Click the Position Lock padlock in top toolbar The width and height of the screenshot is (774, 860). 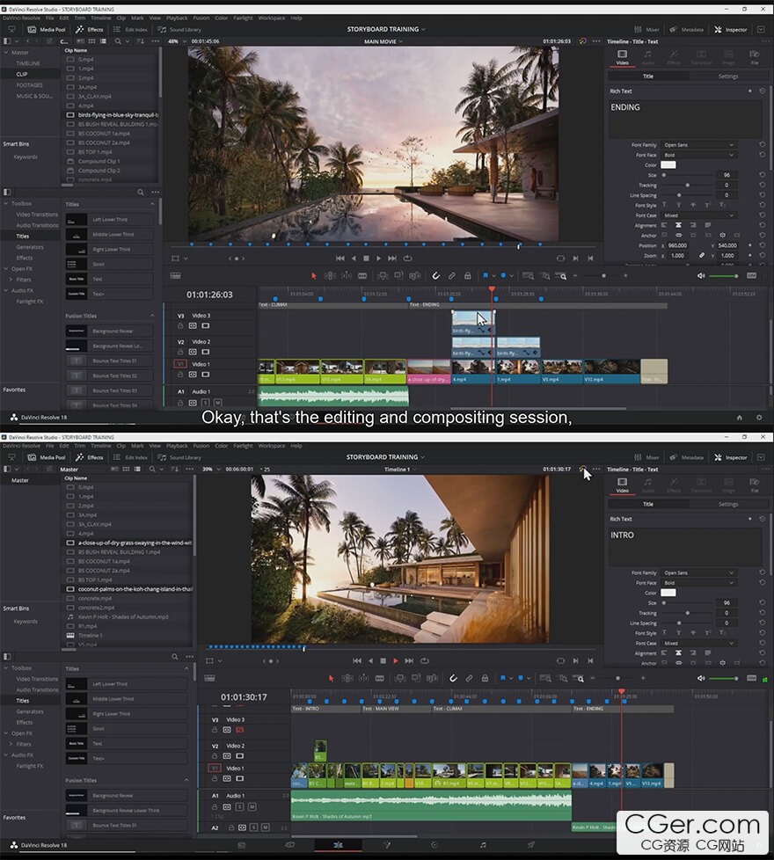467,276
